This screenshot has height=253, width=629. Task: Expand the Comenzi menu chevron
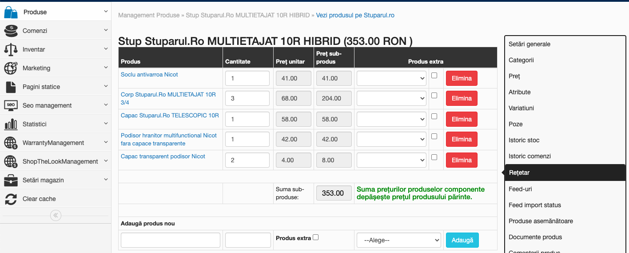pyautogui.click(x=106, y=30)
